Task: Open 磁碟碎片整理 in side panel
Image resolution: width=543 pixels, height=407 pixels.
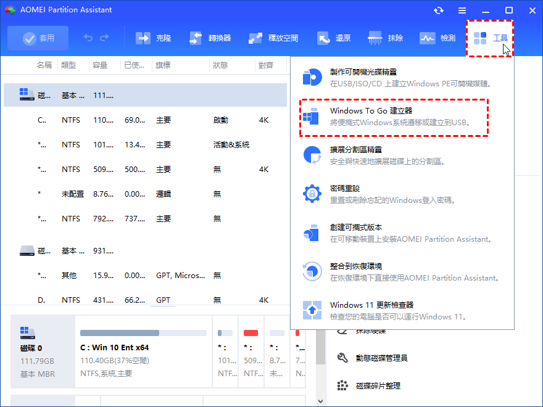Action: pyautogui.click(x=378, y=385)
